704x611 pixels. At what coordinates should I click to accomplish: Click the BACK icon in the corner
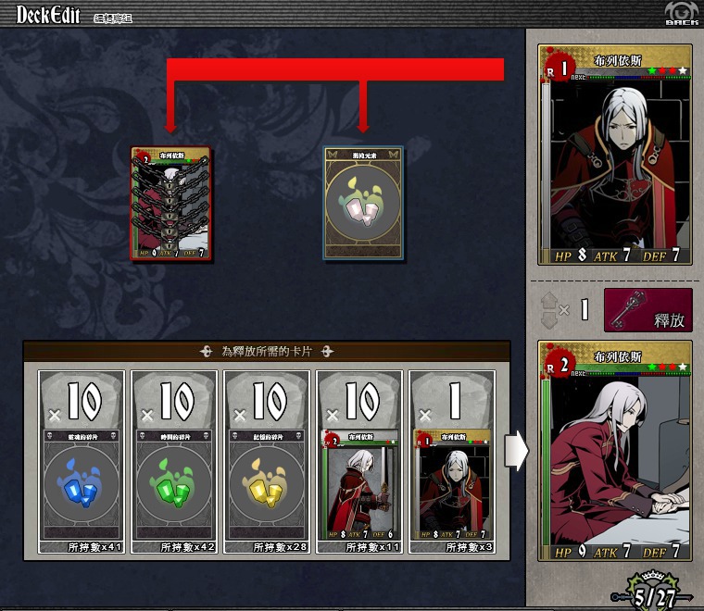tap(682, 13)
